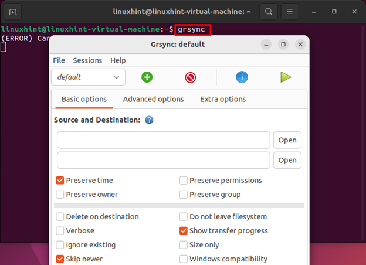Viewport: 366px width, 265px height.
Task: Minimize the Grsync window
Action: click(x=266, y=45)
